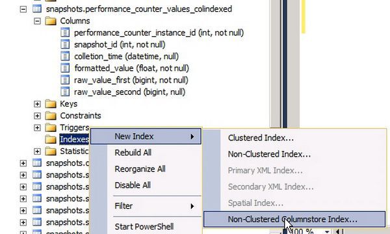The image size is (390, 234).
Task: Select the Columns tree node label
Action: tap(75, 21)
